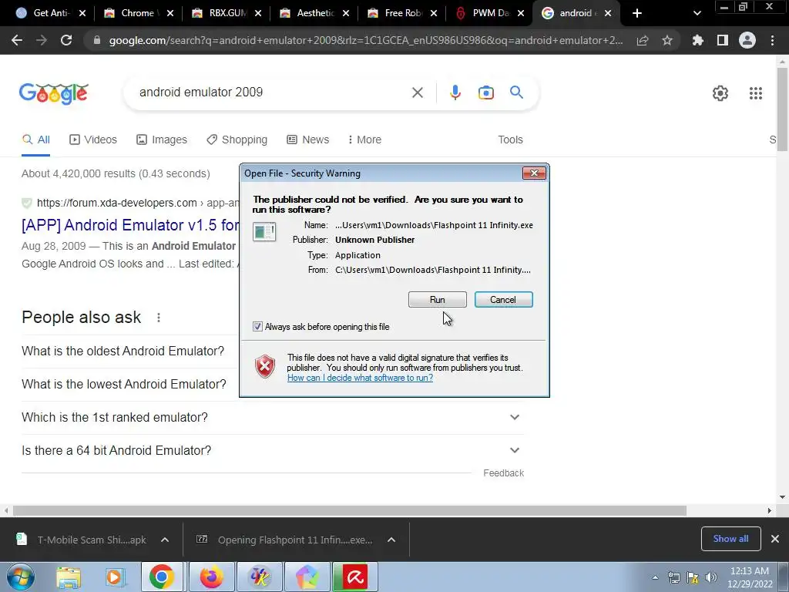Open the Windows Start menu orb

(x=21, y=577)
